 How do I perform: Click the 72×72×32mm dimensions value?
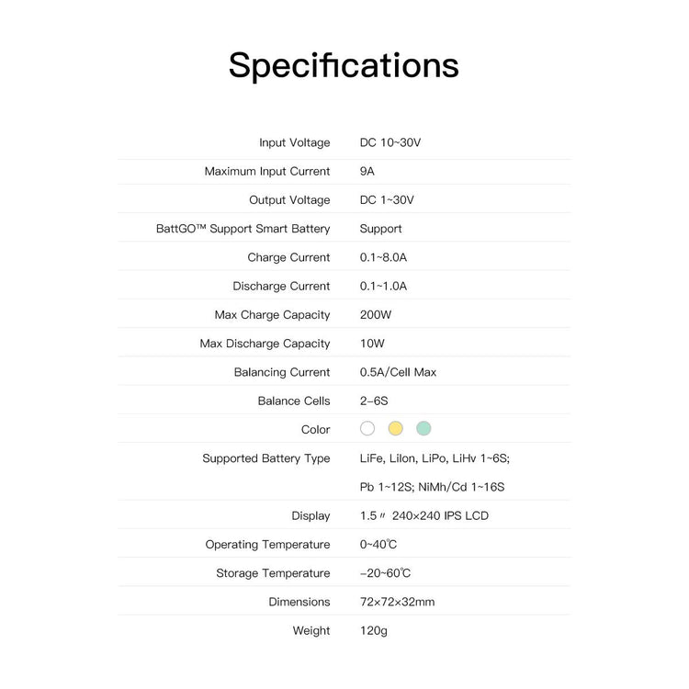(x=397, y=602)
